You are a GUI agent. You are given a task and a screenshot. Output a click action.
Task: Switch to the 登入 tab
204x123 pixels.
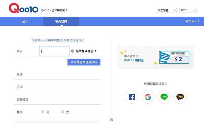pos(25,21)
